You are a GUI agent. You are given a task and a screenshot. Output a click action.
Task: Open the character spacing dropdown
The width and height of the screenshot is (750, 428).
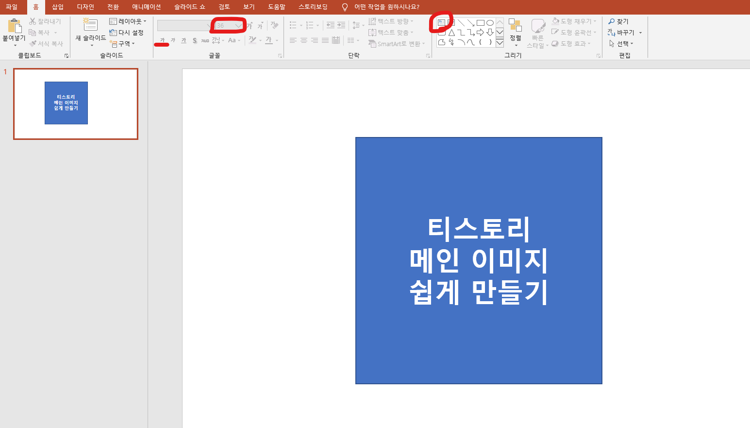218,40
